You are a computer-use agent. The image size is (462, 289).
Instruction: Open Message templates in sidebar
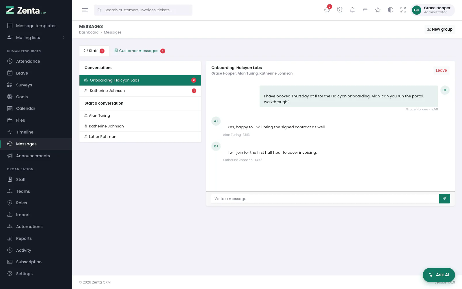coord(36,26)
